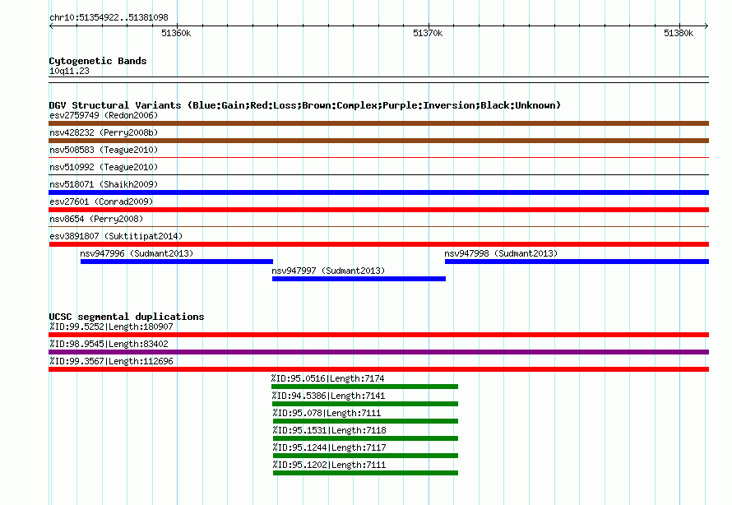This screenshot has height=505, width=732.
Task: Click the %ID:95.0516|Length:7174 label
Action: coord(327,378)
